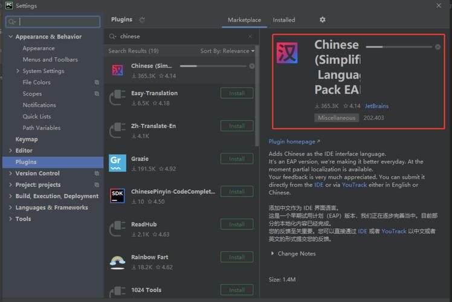Expand the Version Control section
Screen dimensions: 452x302
[x=11, y=173]
